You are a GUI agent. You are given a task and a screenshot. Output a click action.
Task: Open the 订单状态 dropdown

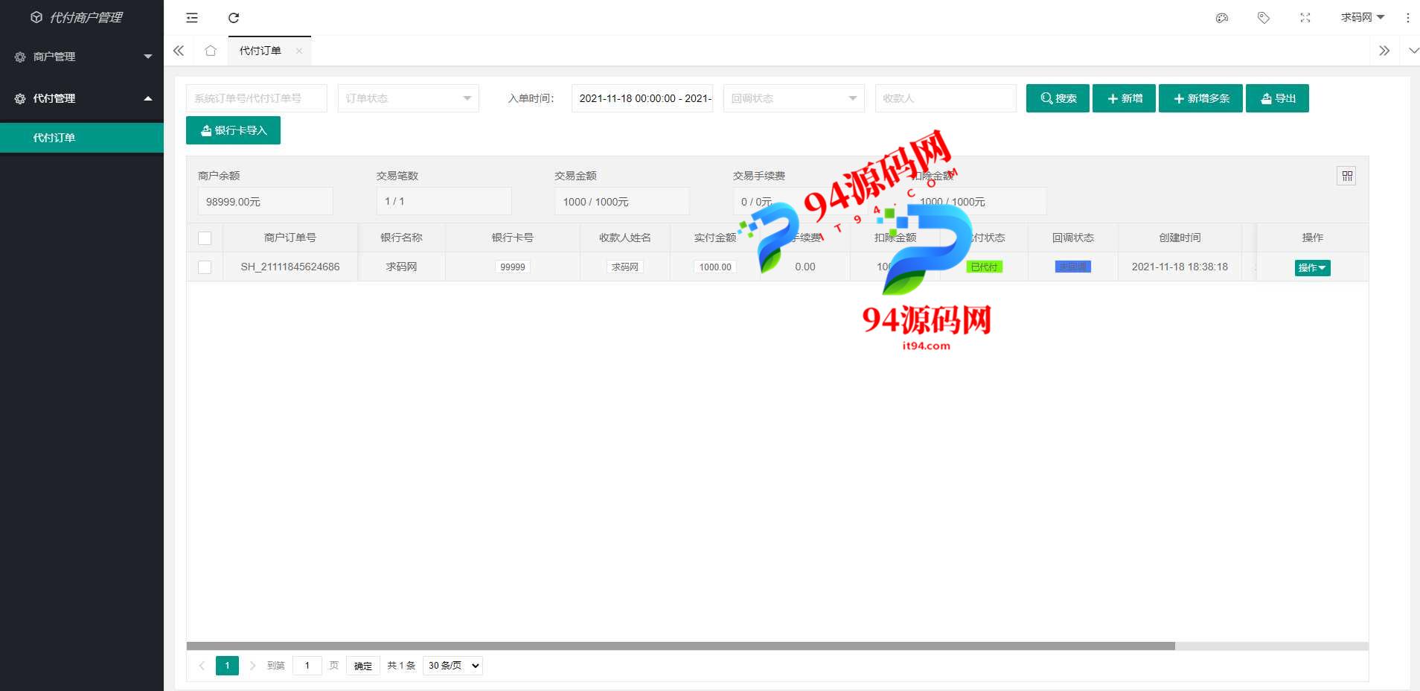409,98
